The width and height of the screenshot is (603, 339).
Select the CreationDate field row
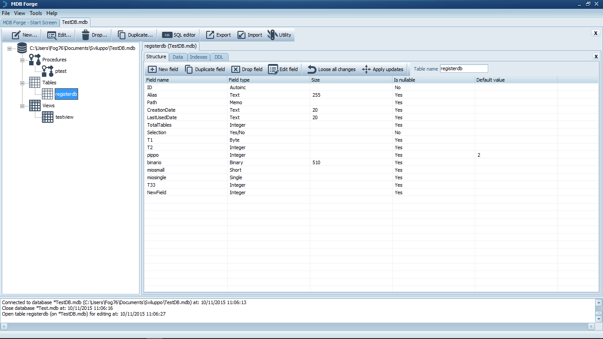pyautogui.click(x=371, y=110)
